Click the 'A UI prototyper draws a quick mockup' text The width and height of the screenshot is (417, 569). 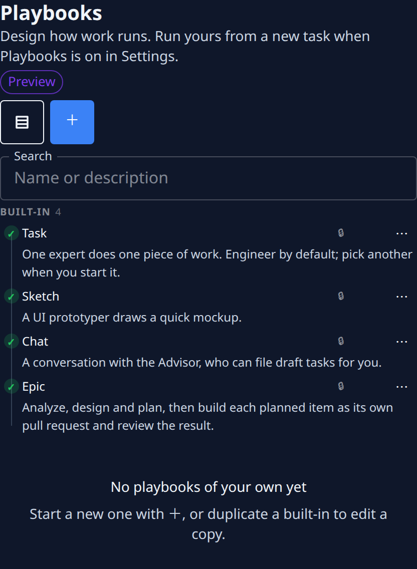pyautogui.click(x=132, y=318)
